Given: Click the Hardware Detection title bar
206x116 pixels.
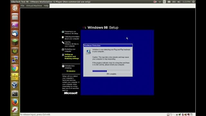Looking at the screenshot, I should (108, 45).
